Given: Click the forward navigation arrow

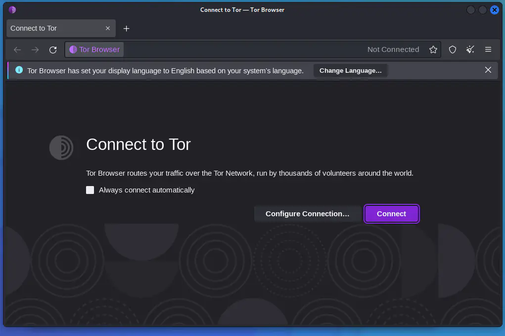Looking at the screenshot, I should point(35,49).
